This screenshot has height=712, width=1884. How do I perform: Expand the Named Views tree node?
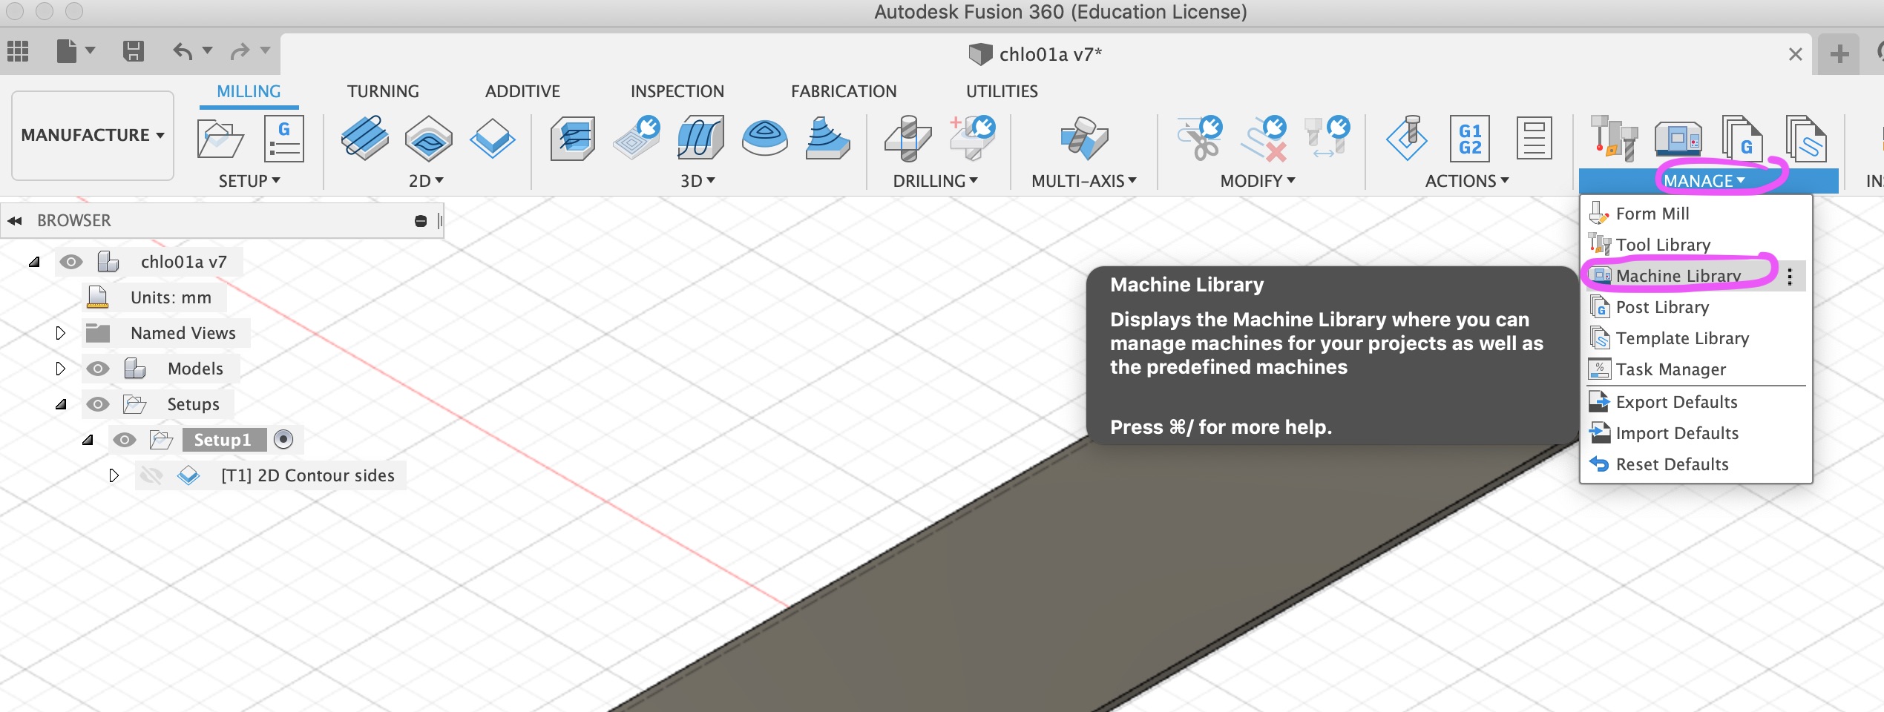61,333
